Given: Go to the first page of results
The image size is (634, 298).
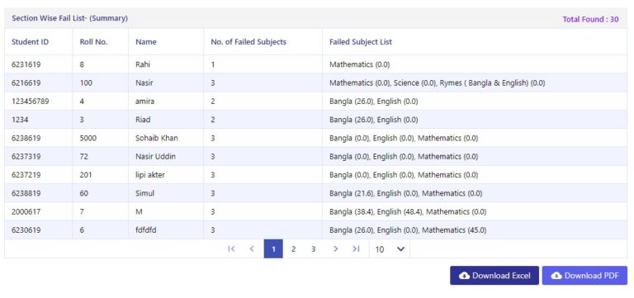Looking at the screenshot, I should [x=231, y=249].
